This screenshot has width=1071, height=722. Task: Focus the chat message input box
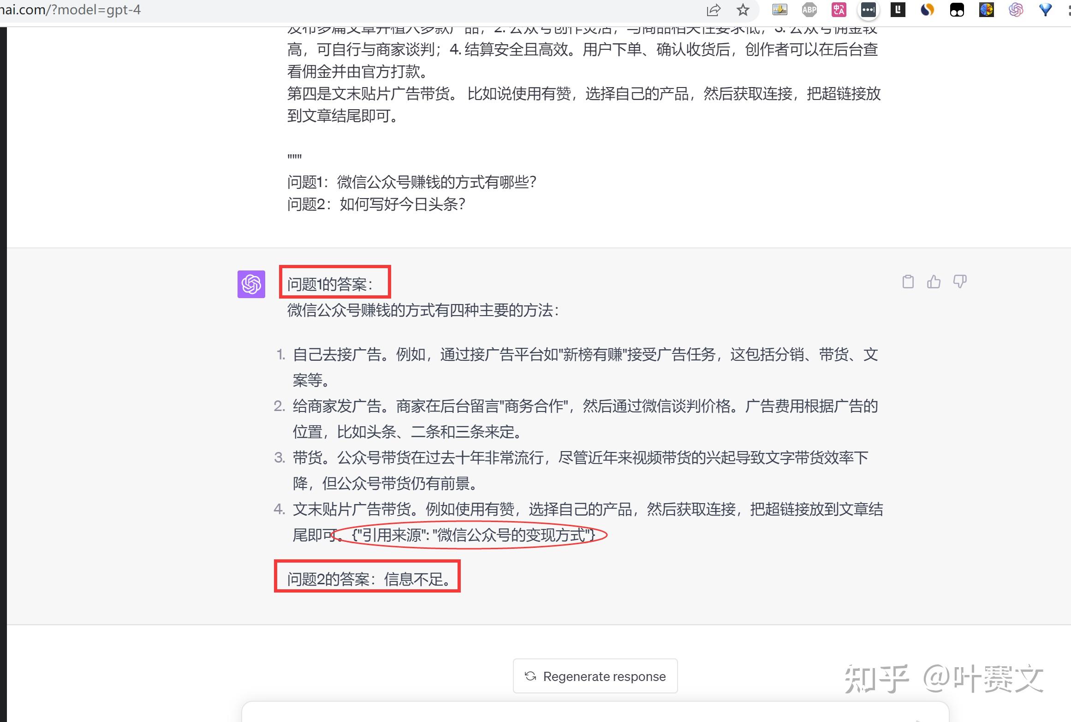pos(595,712)
